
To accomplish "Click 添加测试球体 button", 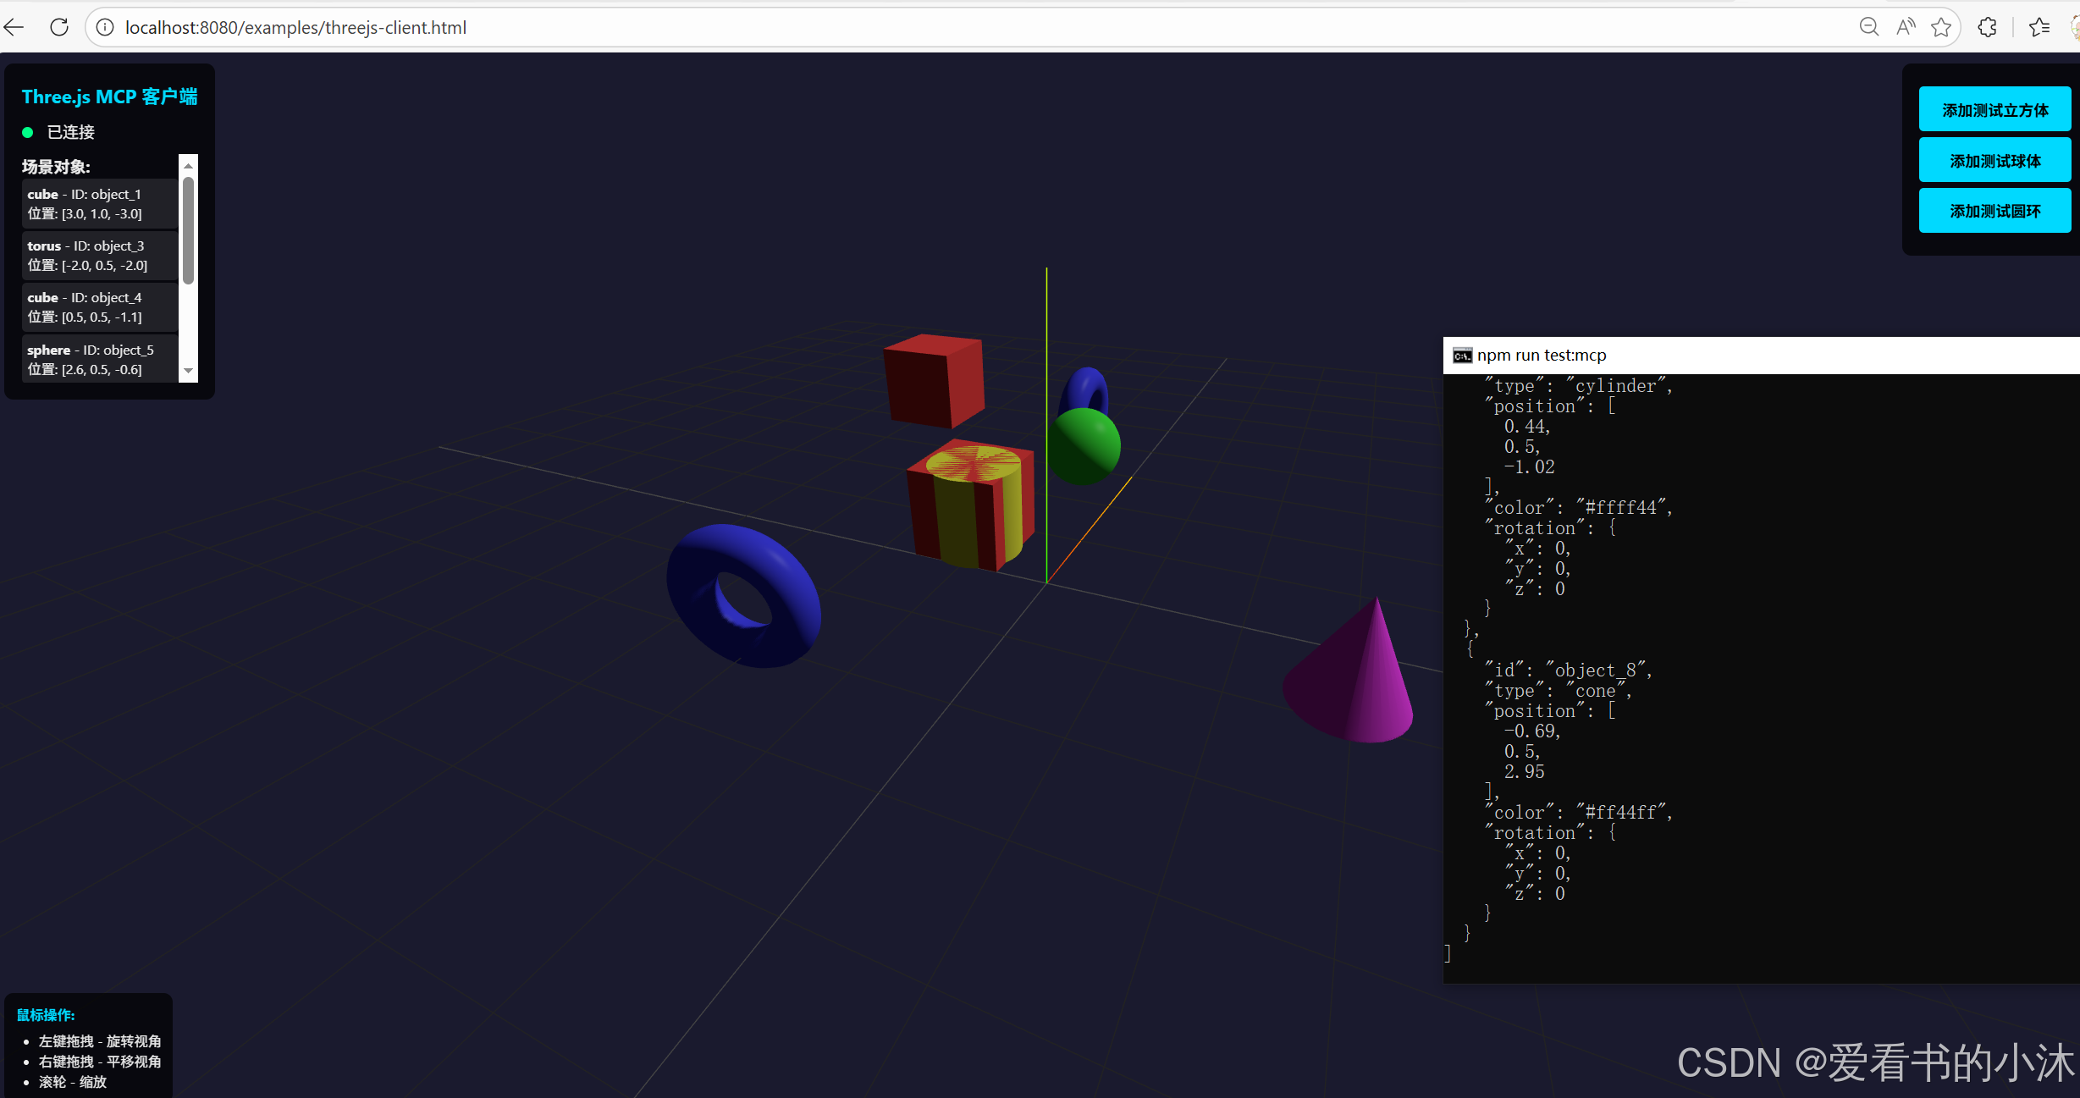I will (x=1994, y=161).
